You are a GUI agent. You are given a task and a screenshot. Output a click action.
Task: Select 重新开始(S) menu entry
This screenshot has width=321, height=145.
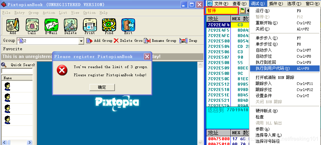tap(285, 23)
